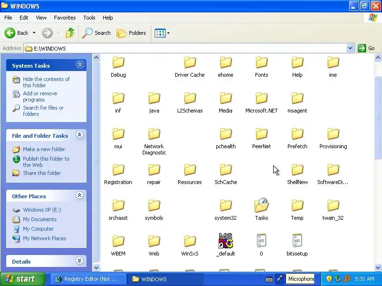The width and height of the screenshot is (382, 286).
Task: Open the Help menu
Action: point(108,18)
